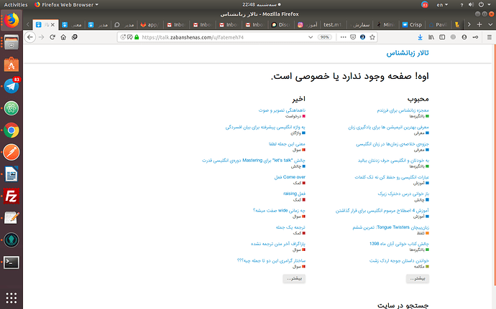This screenshot has height=309, width=496.
Task: Expand the address bar history dropdown
Action: (311, 37)
